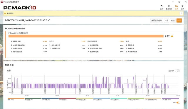Click the 23:20 time label on chart axis
Screen dimensions: 188x109
tap(117, 96)
